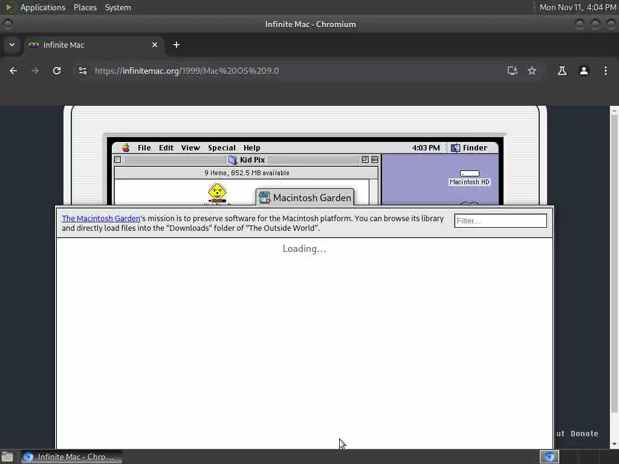
Task: Click the Donate link
Action: tap(585, 434)
